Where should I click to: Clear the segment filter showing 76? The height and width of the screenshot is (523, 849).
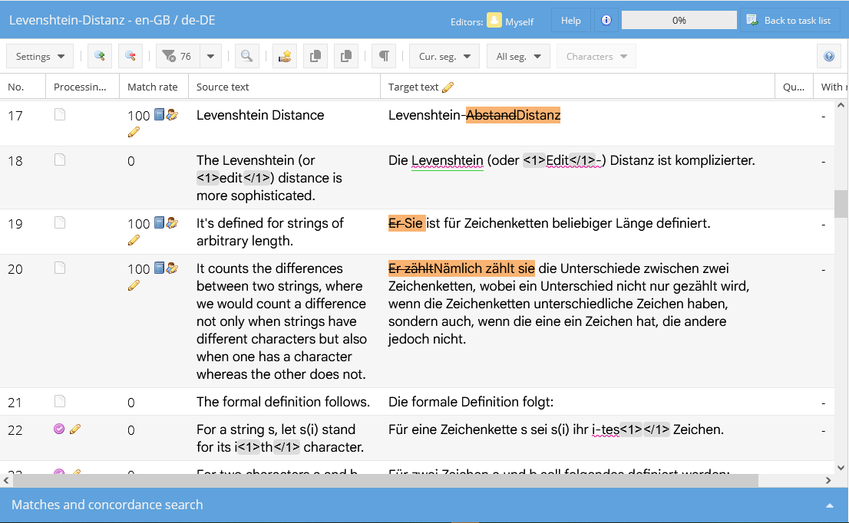pos(177,56)
